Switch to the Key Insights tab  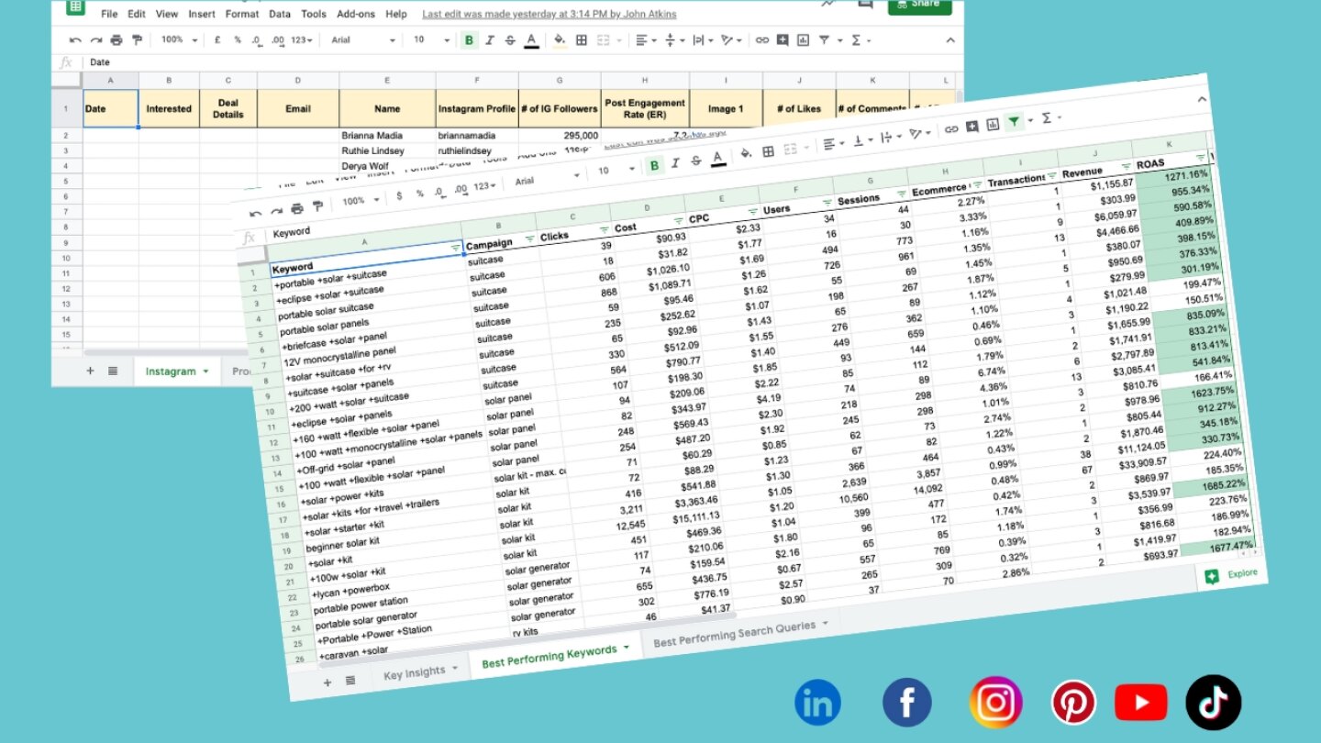(x=420, y=672)
